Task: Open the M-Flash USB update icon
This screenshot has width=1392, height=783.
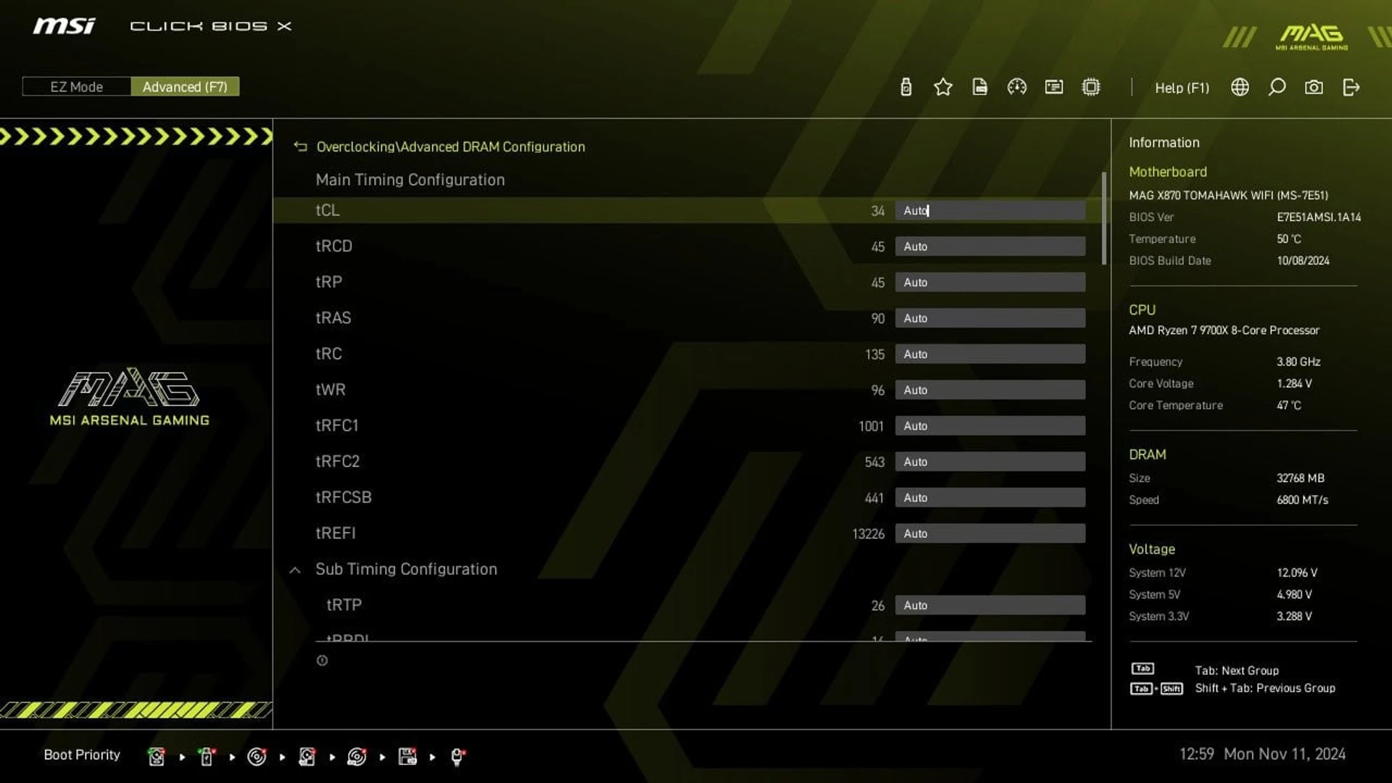Action: coord(906,87)
